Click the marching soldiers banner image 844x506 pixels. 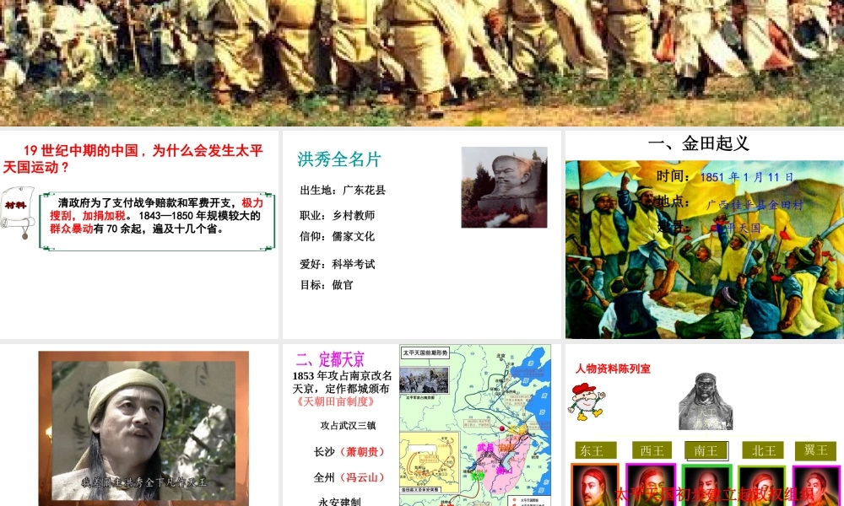[x=422, y=63]
